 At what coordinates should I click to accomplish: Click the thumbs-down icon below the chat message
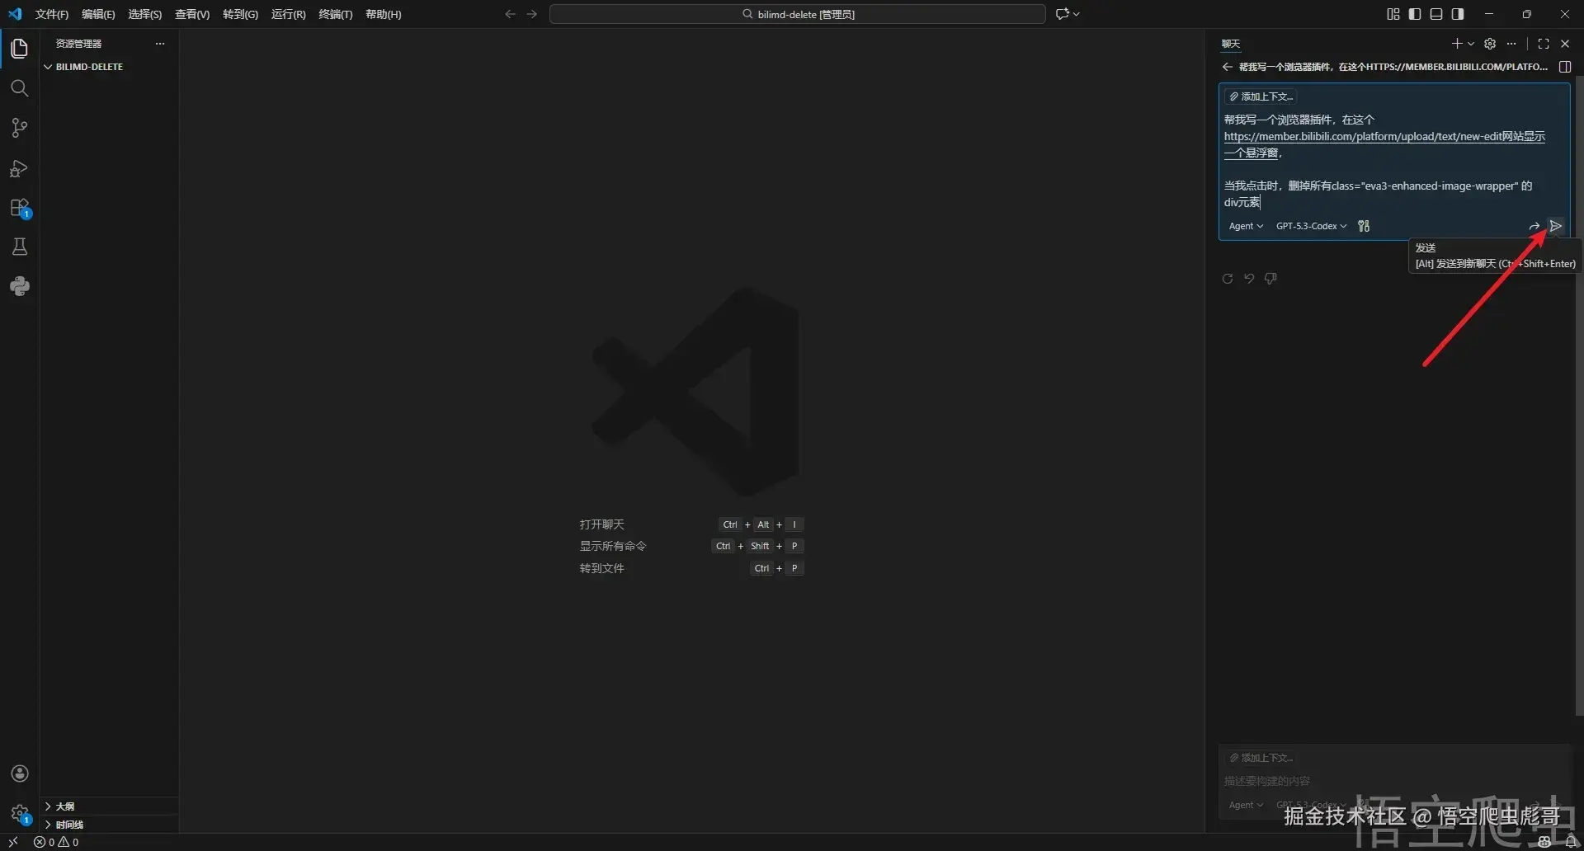(1270, 279)
